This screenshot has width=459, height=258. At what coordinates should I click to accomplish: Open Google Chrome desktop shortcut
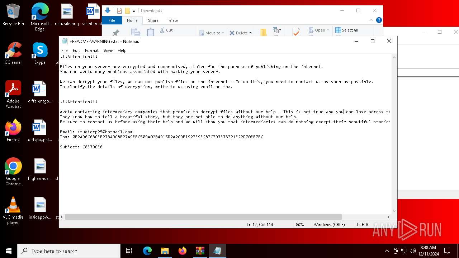point(13,172)
